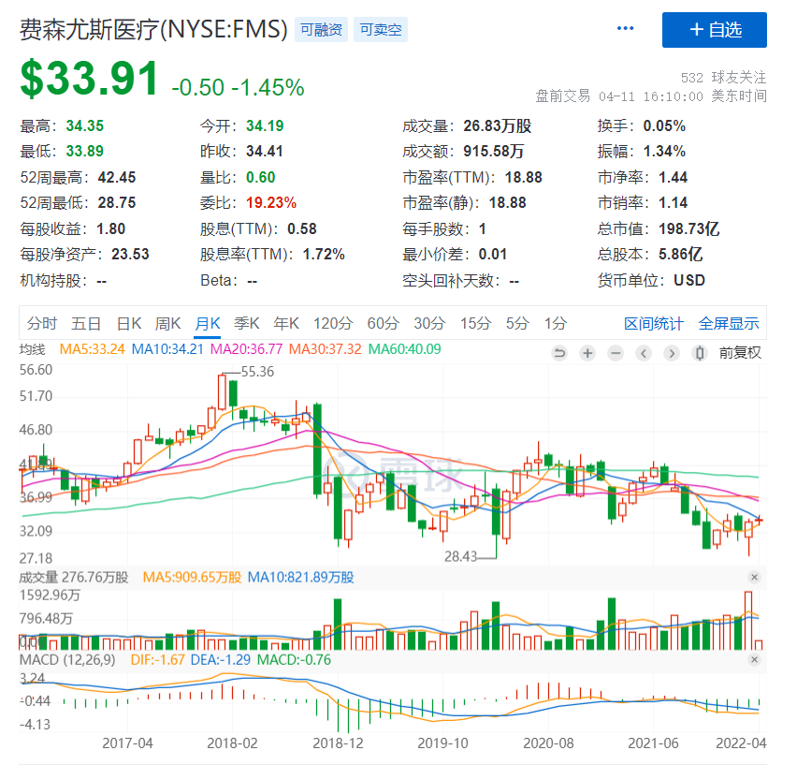Zoom in chart with plus icon

pos(587,352)
